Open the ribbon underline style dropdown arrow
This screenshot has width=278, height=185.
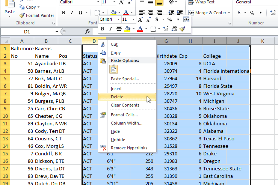tap(87, 13)
